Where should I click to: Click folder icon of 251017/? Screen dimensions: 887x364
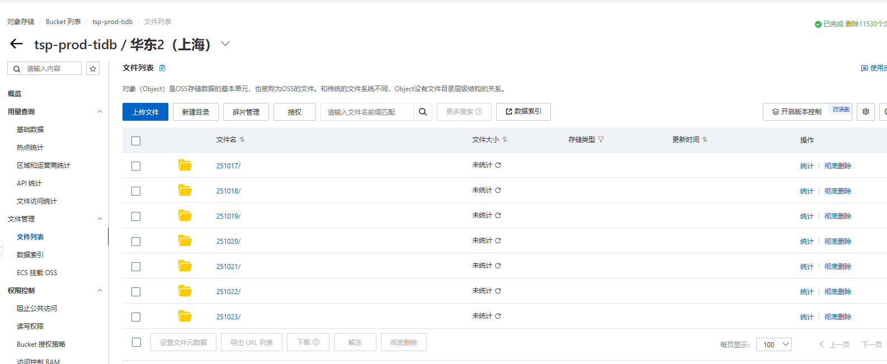click(185, 165)
